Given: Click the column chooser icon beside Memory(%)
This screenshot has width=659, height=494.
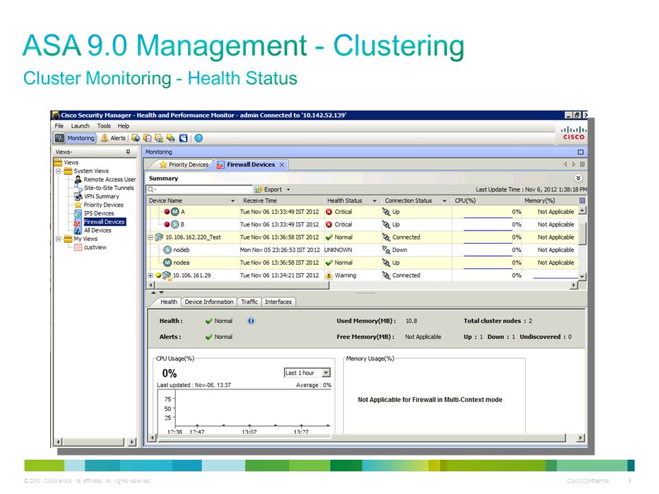Looking at the screenshot, I should coord(582,201).
